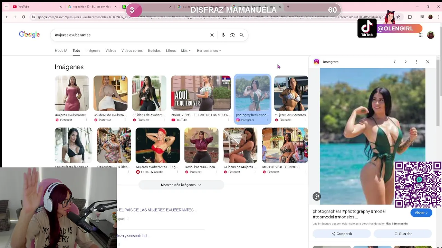The image size is (442, 248).
Task: Open the red bikini Miarroba thumbnail
Action: (157, 145)
